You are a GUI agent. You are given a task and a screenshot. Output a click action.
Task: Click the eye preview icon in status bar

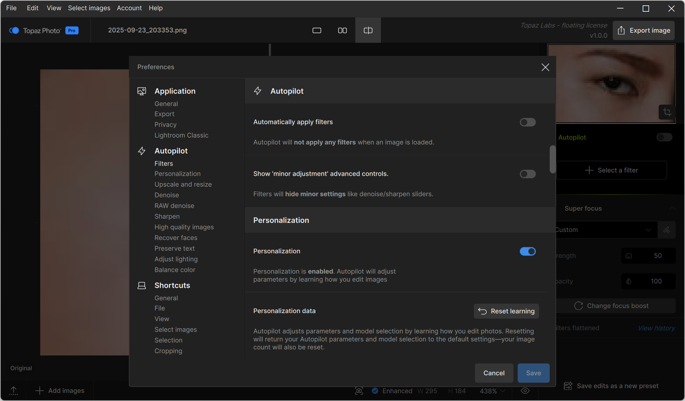pyautogui.click(x=525, y=391)
